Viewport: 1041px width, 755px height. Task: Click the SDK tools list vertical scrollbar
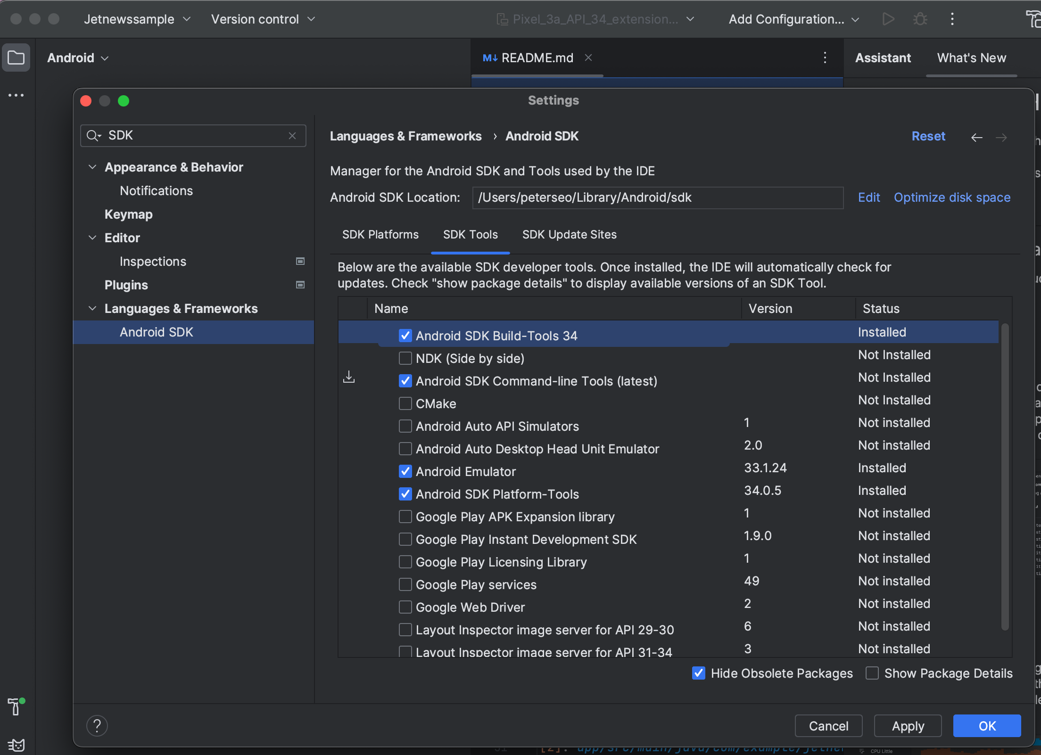(1005, 476)
